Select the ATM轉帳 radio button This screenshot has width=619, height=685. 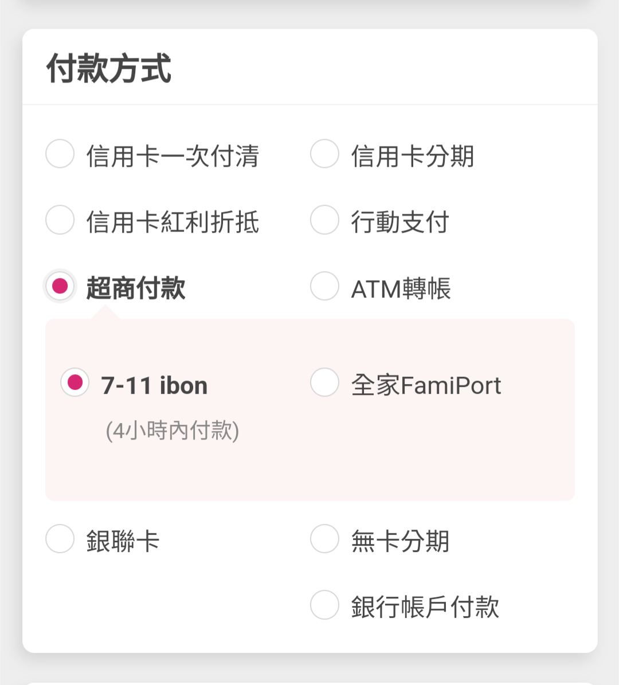coord(325,285)
